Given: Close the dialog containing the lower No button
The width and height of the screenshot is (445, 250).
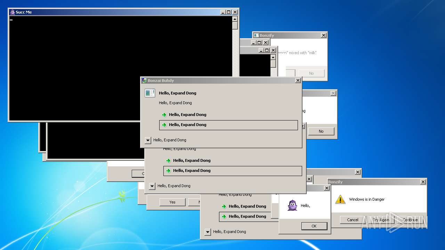Looking at the screenshot, I should (x=333, y=93).
